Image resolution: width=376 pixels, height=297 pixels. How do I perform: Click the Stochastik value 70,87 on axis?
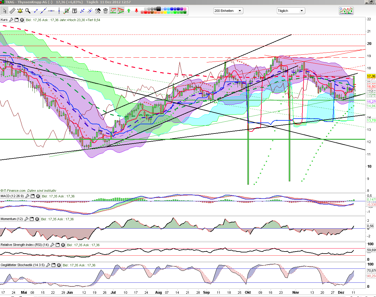[371, 271]
